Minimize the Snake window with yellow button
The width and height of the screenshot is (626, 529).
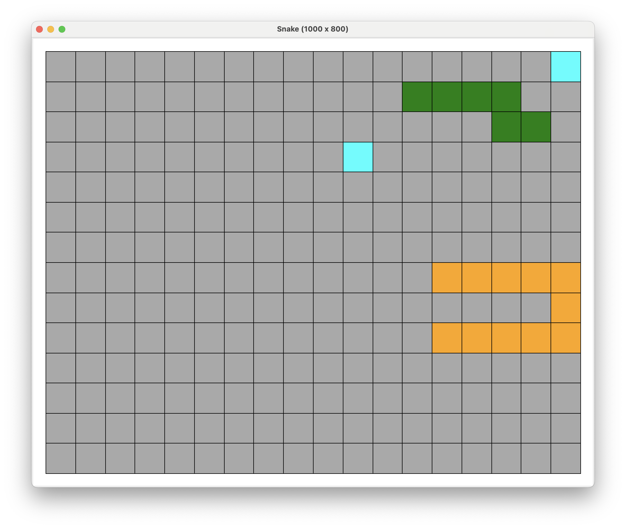point(51,29)
